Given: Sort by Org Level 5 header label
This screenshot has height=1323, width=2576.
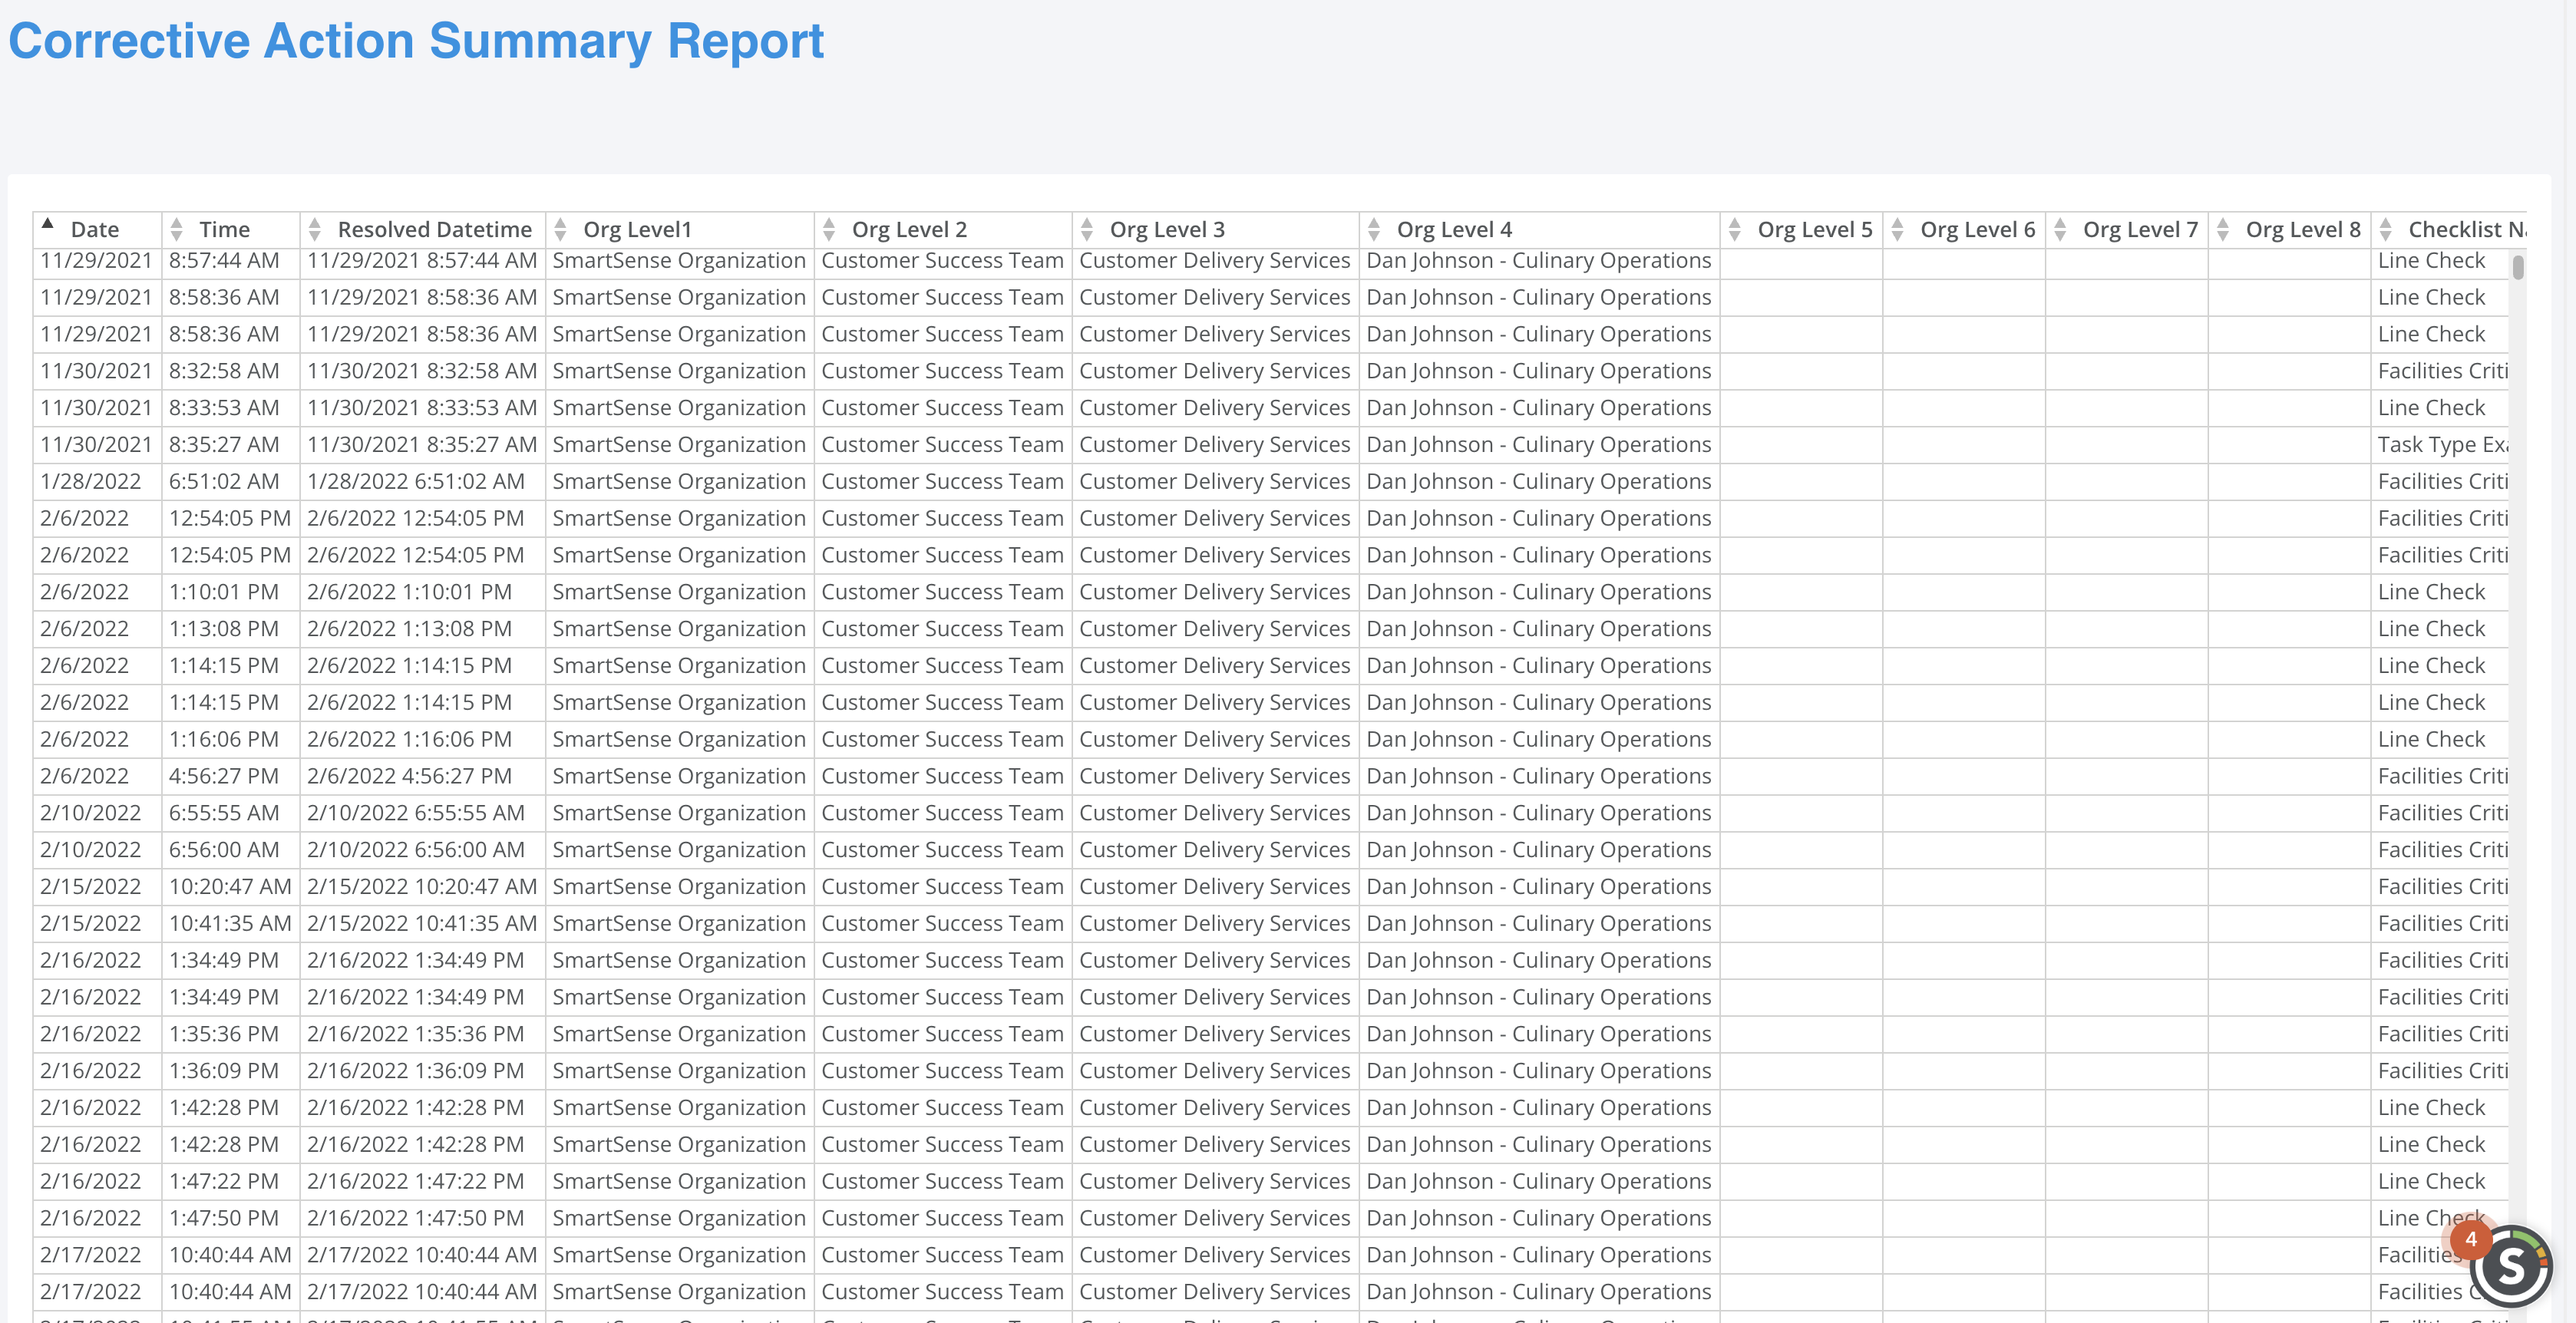Looking at the screenshot, I should pyautogui.click(x=1815, y=230).
